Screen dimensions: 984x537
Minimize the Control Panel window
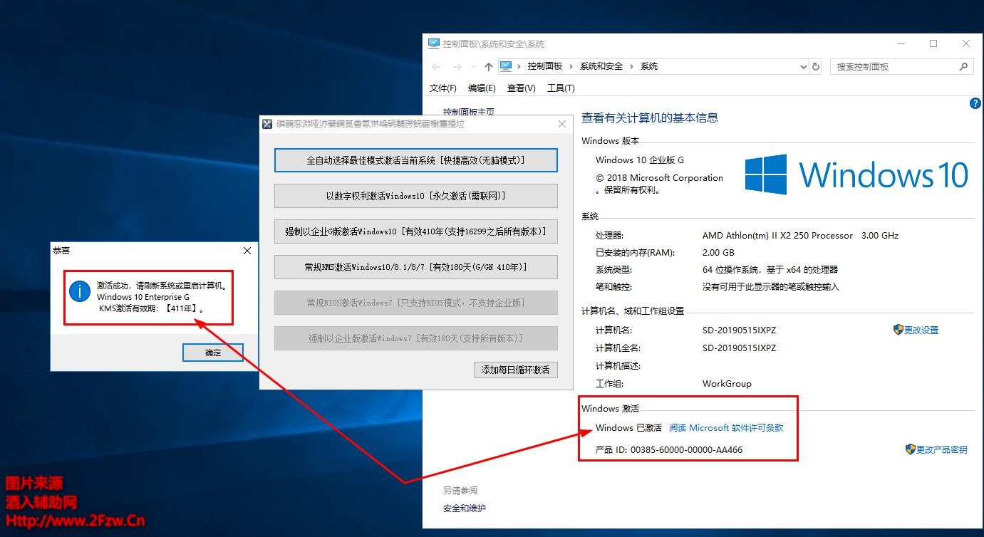(x=901, y=43)
